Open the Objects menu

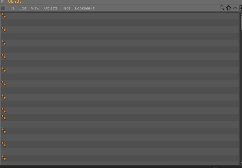51,8
